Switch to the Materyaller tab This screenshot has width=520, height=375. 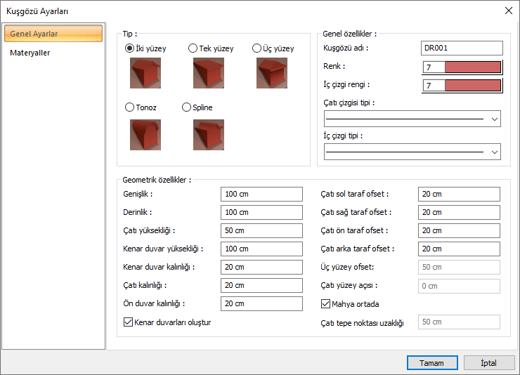click(30, 53)
